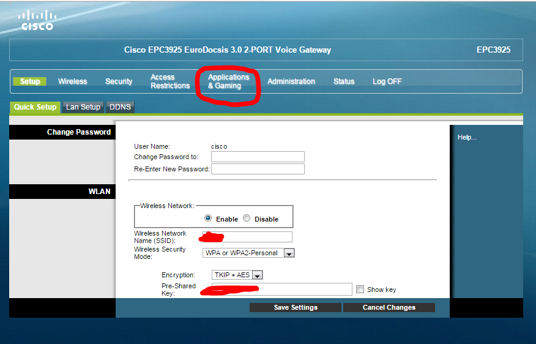Switch to the Security tab
Screen dimensions: 536x344
click(119, 81)
